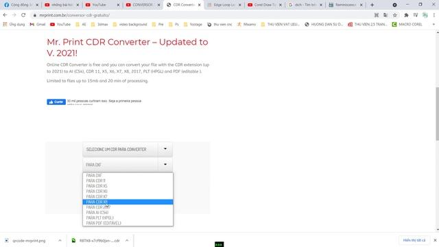The width and height of the screenshot is (439, 247).
Task: Click Chrome profile avatar icon
Action: [425, 15]
